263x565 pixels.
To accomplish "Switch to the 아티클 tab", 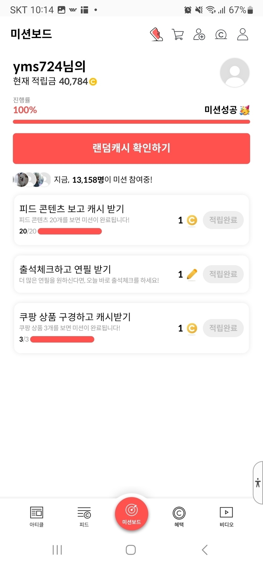I will pos(36,516).
